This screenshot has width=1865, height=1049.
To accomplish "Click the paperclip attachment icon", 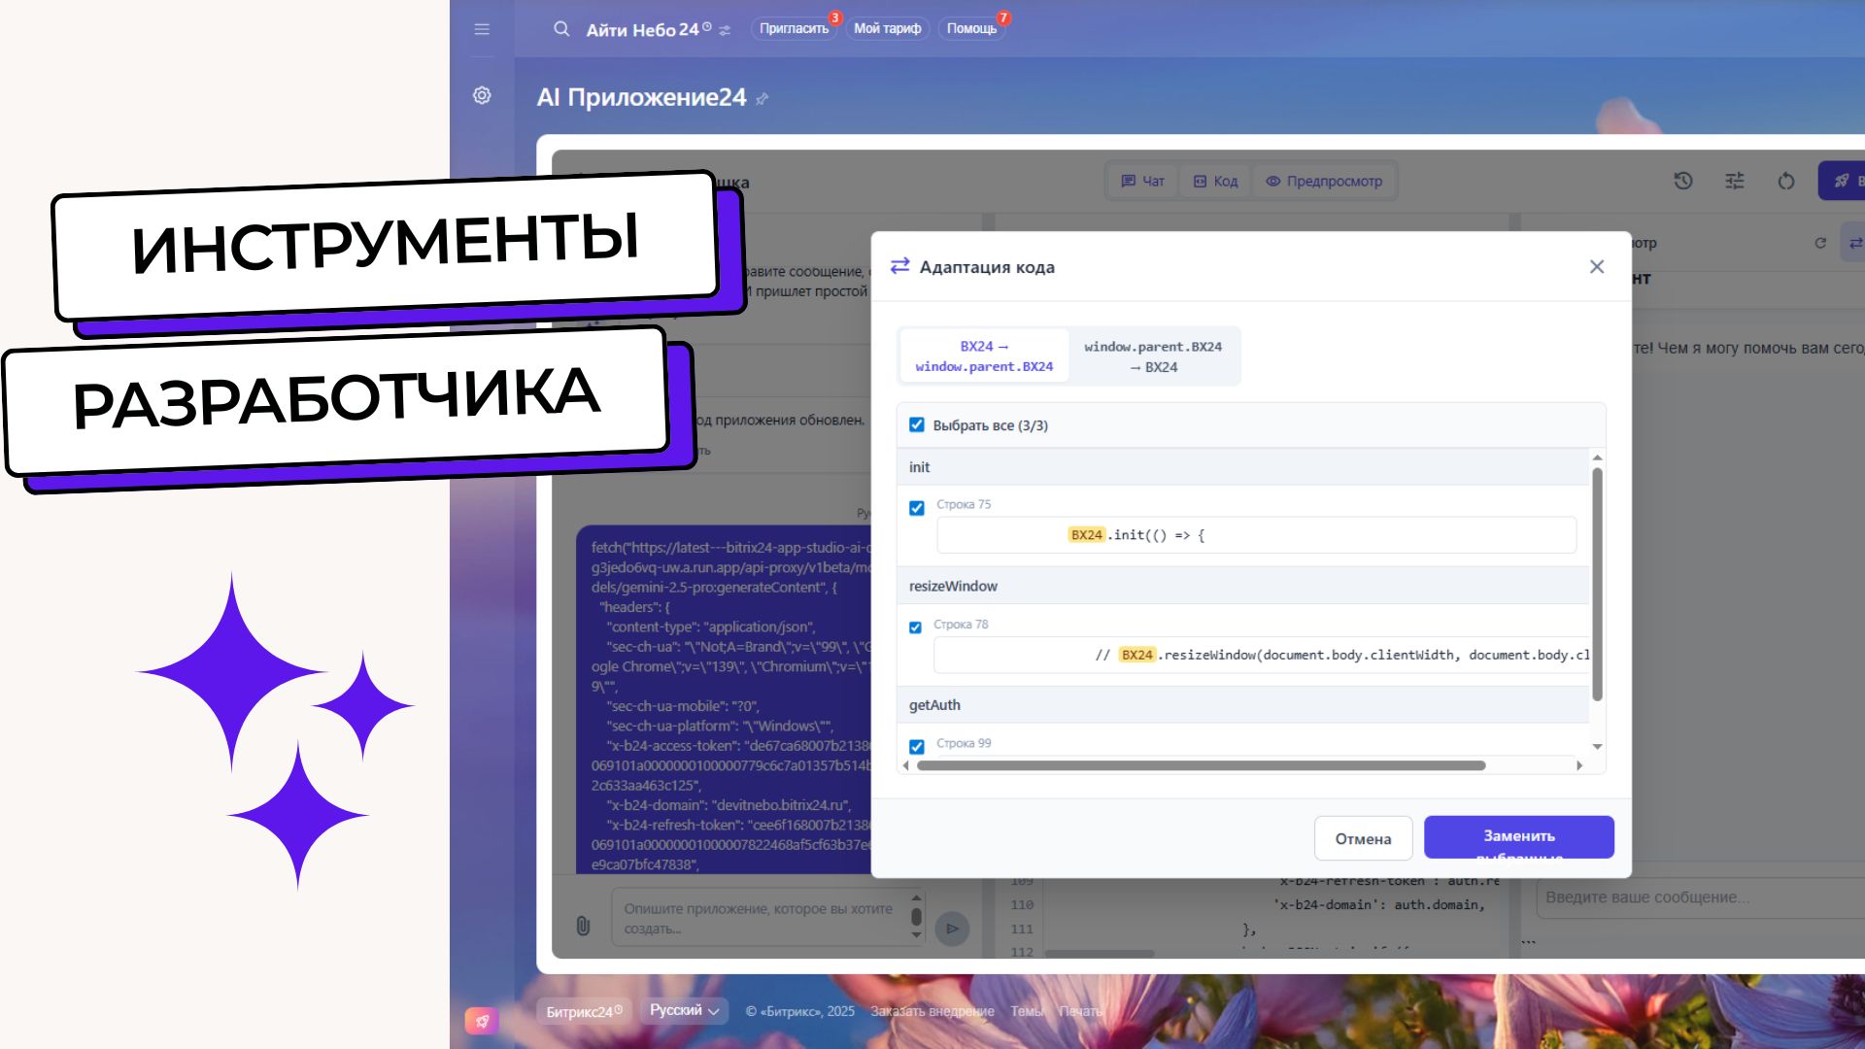I will (x=583, y=926).
